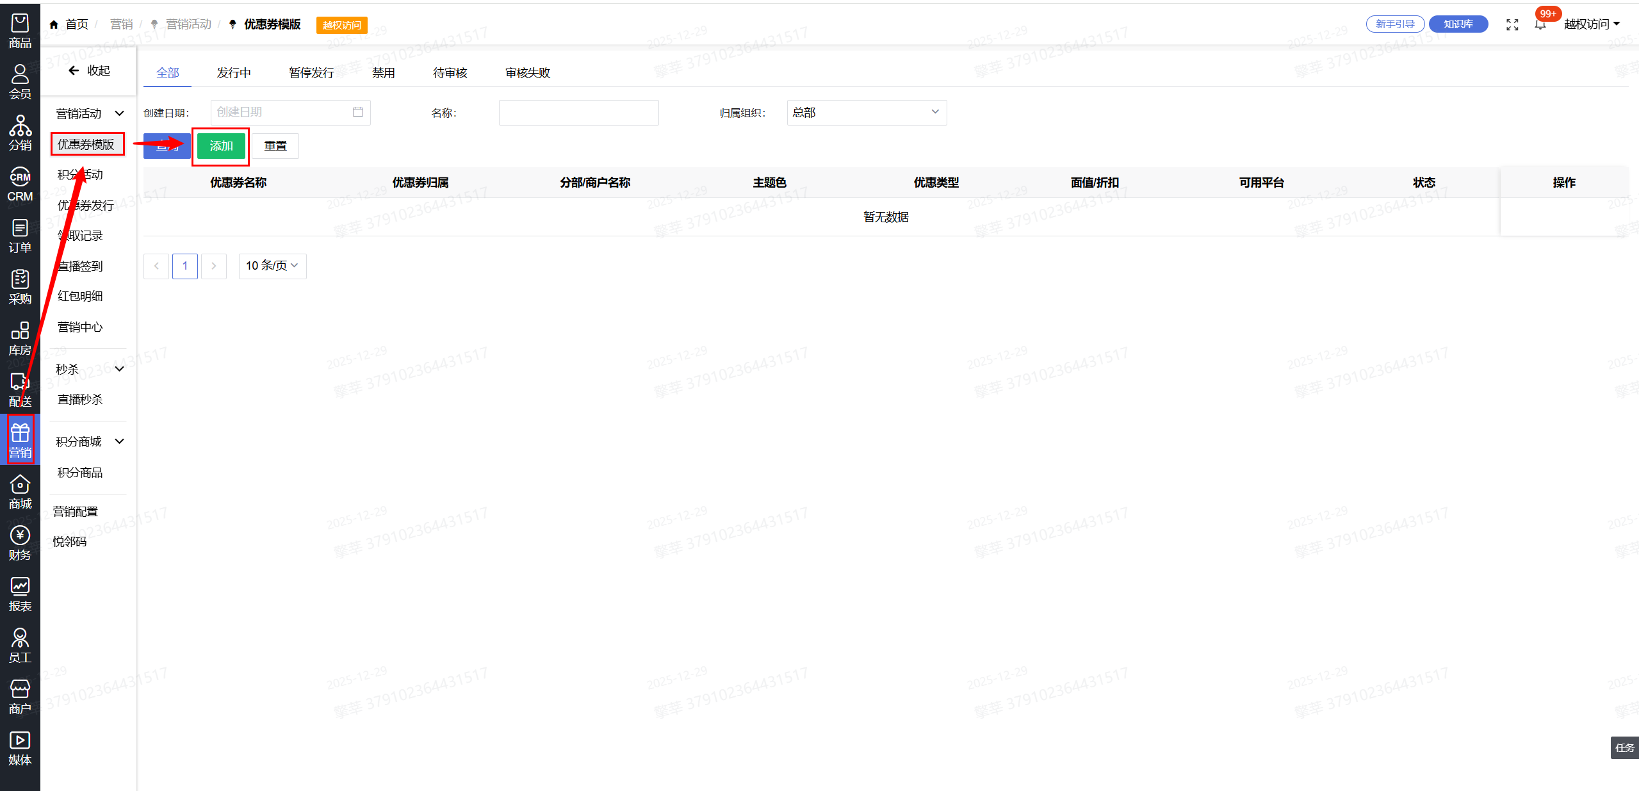Switch to the 待审核 tab
The height and width of the screenshot is (791, 1639).
[x=450, y=73]
